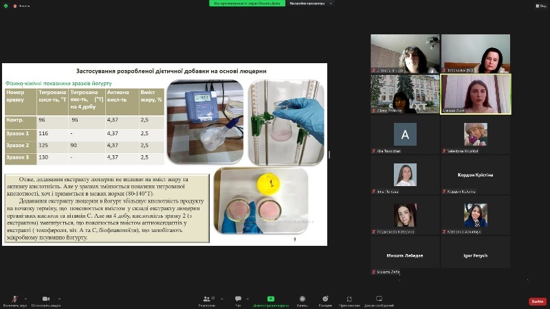Stop video using the camera icon

[46, 300]
